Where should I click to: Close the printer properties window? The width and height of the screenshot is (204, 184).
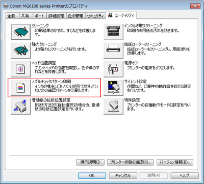pos(195,6)
